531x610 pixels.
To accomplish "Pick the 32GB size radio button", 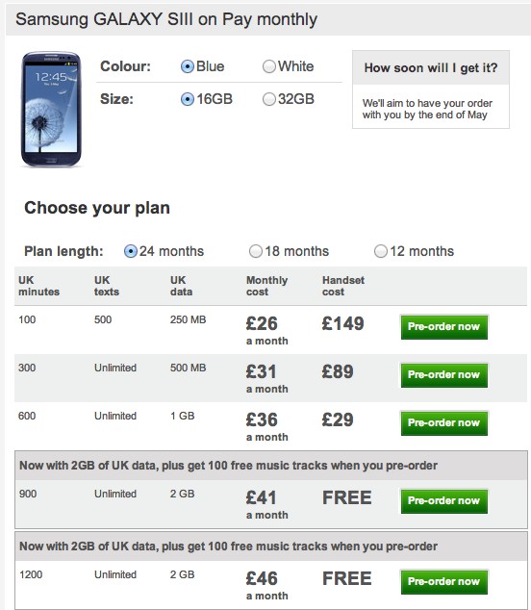I will point(268,99).
